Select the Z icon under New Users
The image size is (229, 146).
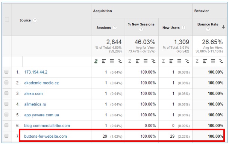tap(163, 61)
